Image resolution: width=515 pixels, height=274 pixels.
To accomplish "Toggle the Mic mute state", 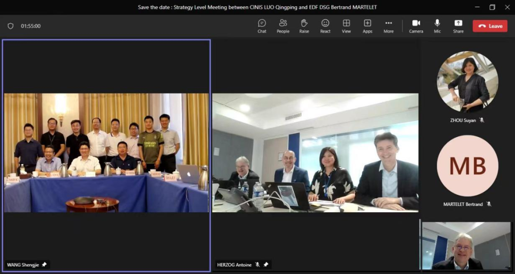I will pyautogui.click(x=437, y=26).
